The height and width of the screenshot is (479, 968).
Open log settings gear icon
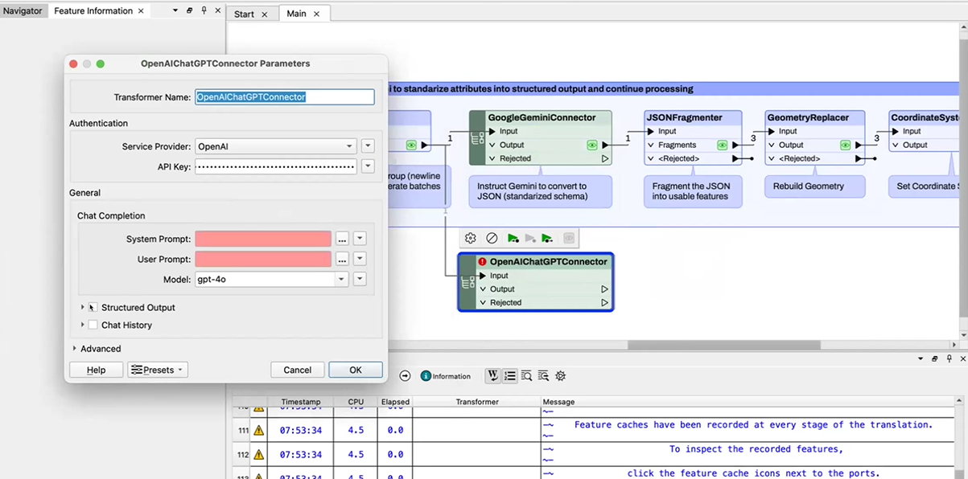pos(561,375)
